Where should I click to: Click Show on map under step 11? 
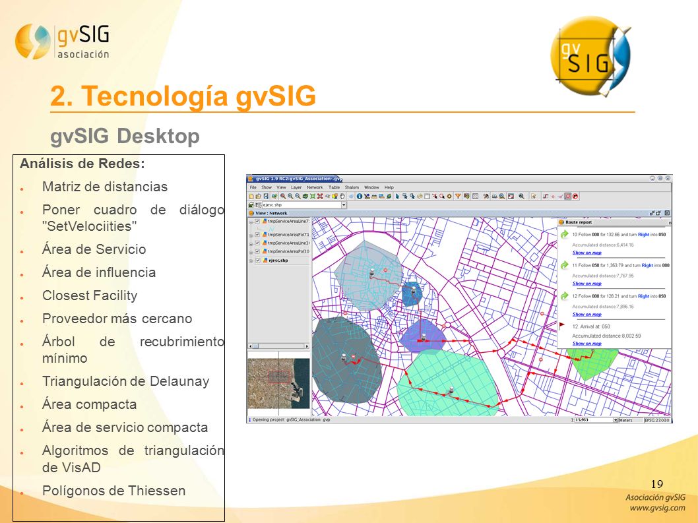click(587, 284)
